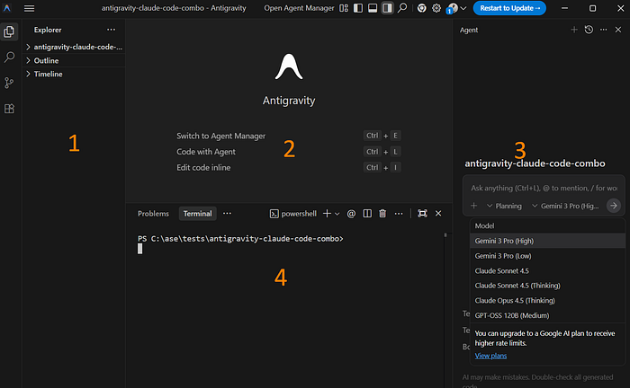
Task: Open agent conversation history
Action: pyautogui.click(x=589, y=30)
